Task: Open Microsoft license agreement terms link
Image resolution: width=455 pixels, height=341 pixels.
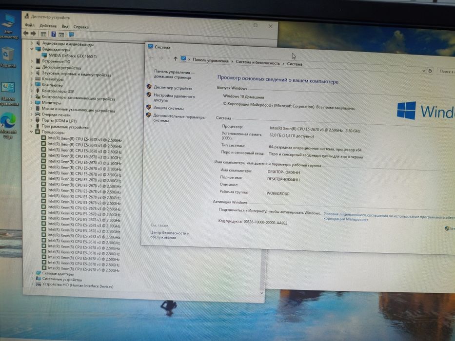Action: pos(389,217)
